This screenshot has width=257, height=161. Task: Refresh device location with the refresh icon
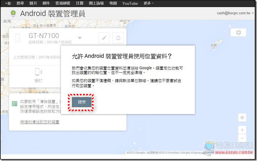(117, 38)
